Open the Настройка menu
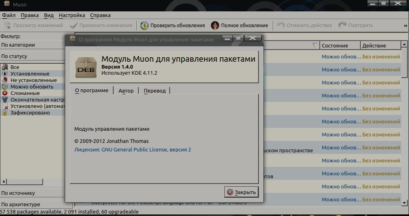The width and height of the screenshot is (409, 216). tap(72, 15)
